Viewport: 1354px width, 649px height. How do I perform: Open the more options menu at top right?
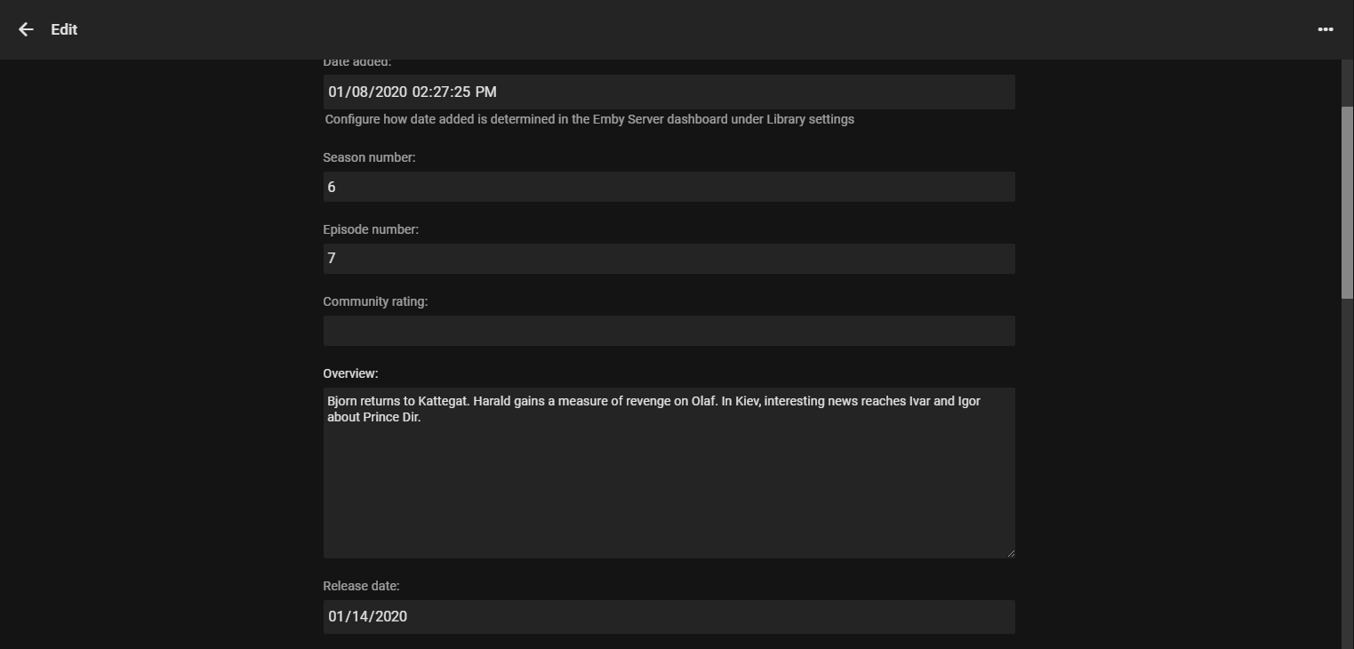[x=1325, y=29]
